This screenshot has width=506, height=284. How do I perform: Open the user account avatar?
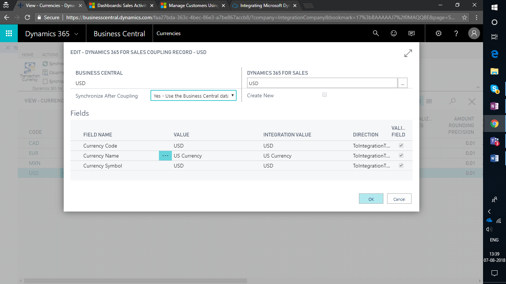click(x=474, y=33)
